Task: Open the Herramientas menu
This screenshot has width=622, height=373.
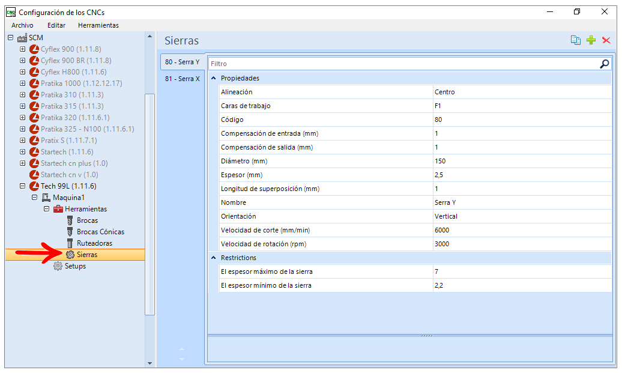Action: (98, 25)
